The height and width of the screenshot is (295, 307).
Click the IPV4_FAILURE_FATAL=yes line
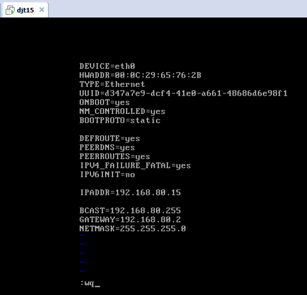click(135, 166)
